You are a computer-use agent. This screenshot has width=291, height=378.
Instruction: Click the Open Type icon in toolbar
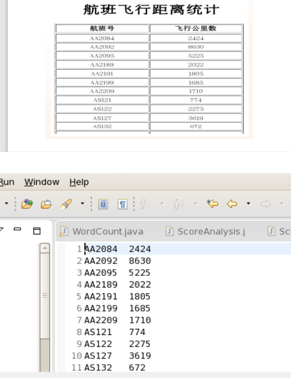(27, 204)
